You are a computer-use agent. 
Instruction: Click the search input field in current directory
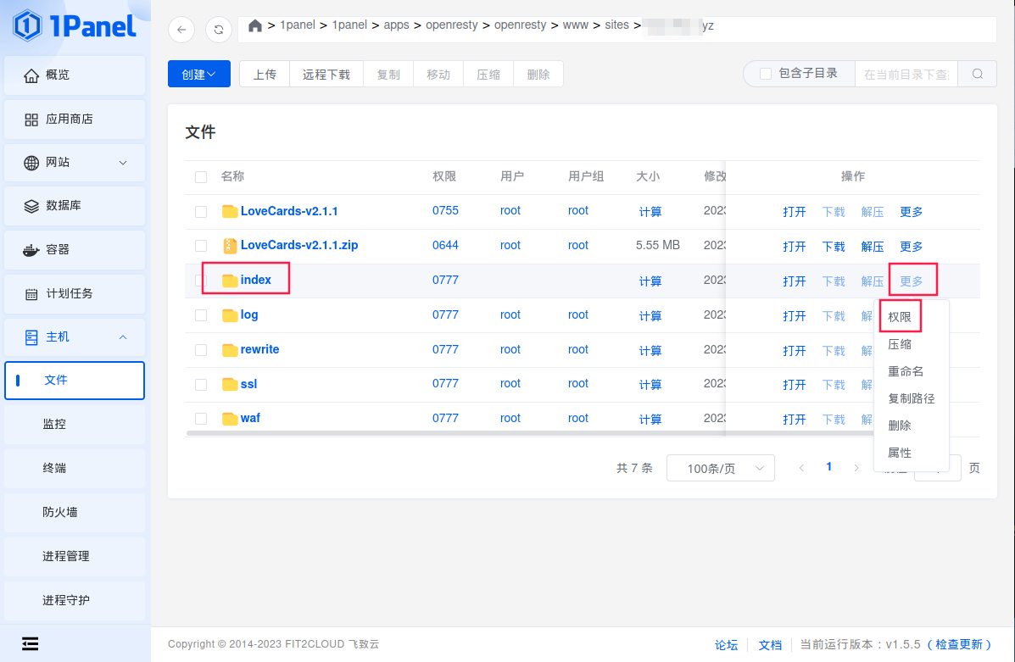(906, 74)
